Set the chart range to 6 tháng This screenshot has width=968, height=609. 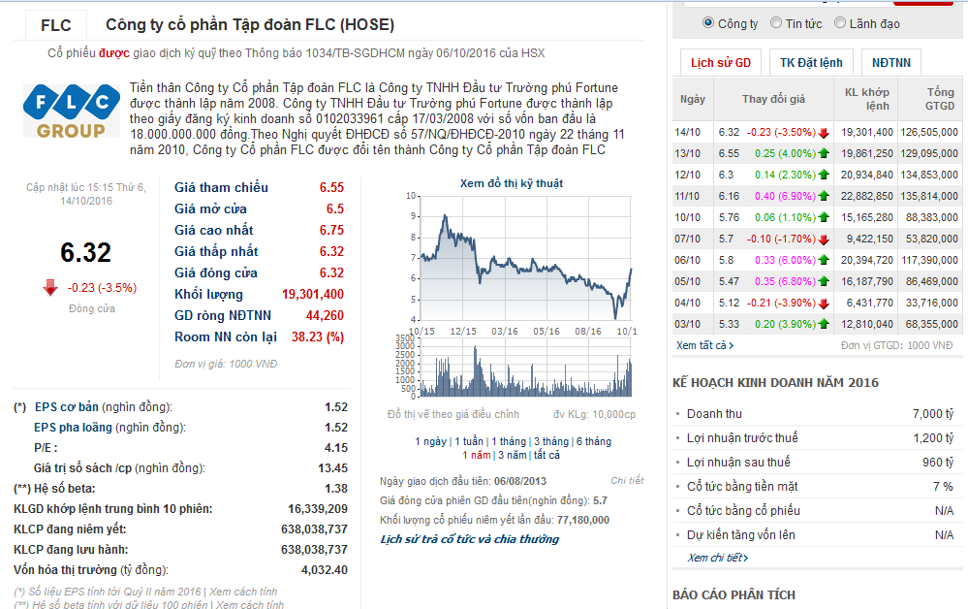(x=593, y=441)
